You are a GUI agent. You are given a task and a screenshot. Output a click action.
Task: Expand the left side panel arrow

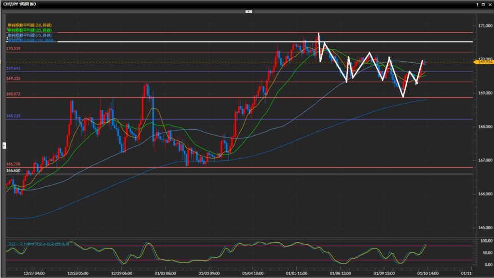tap(4, 145)
